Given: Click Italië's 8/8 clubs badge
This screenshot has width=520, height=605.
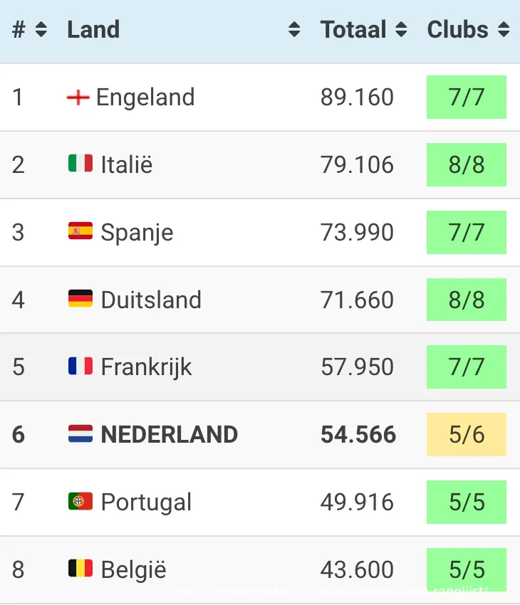Looking at the screenshot, I should point(467,164).
